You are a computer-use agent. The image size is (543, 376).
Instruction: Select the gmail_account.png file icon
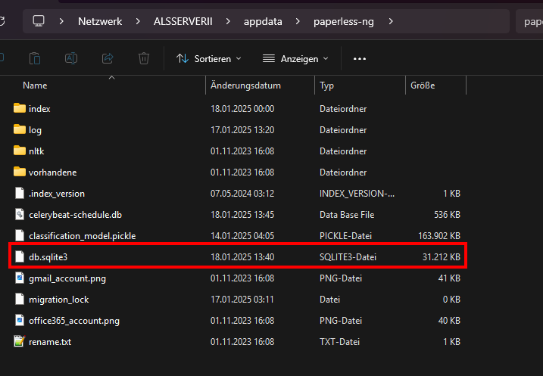(20, 278)
